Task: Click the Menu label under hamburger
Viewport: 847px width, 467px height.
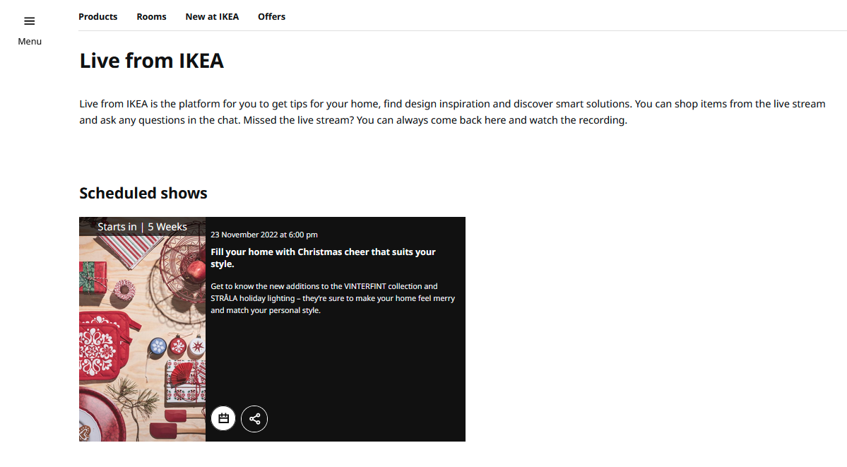Action: pos(30,41)
